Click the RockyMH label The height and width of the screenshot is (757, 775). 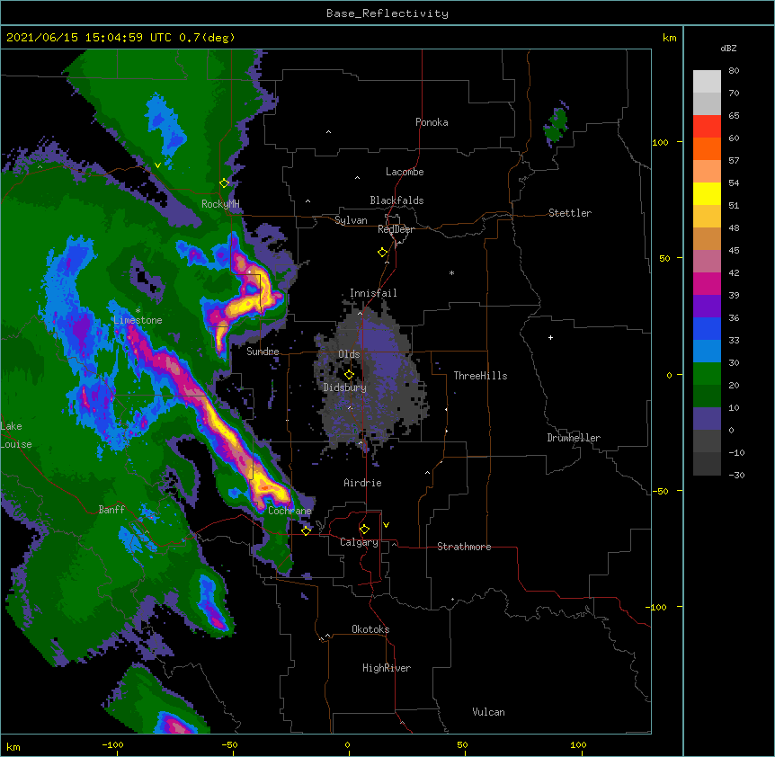pos(220,204)
